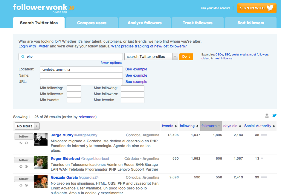Follow Jorge Mudry
This screenshot has width=281, height=196.
tap(24, 136)
